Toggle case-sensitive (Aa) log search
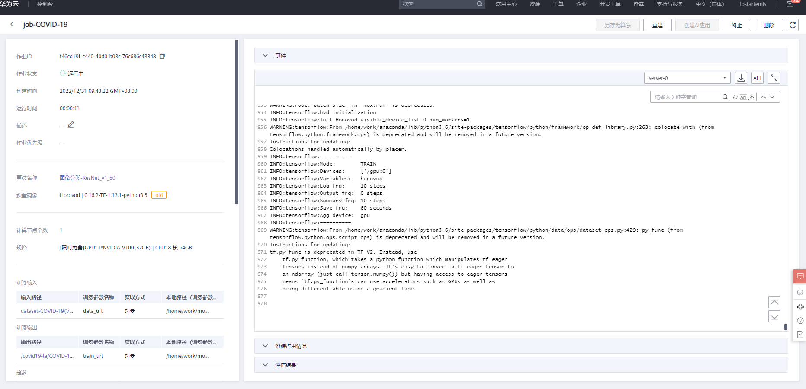 (735, 97)
